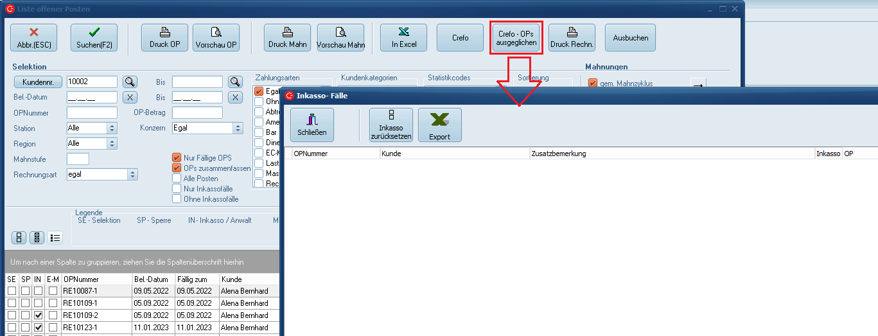Screen dimensions: 878x336
Task: Click Druck Rechn. printer button
Action: (572, 38)
